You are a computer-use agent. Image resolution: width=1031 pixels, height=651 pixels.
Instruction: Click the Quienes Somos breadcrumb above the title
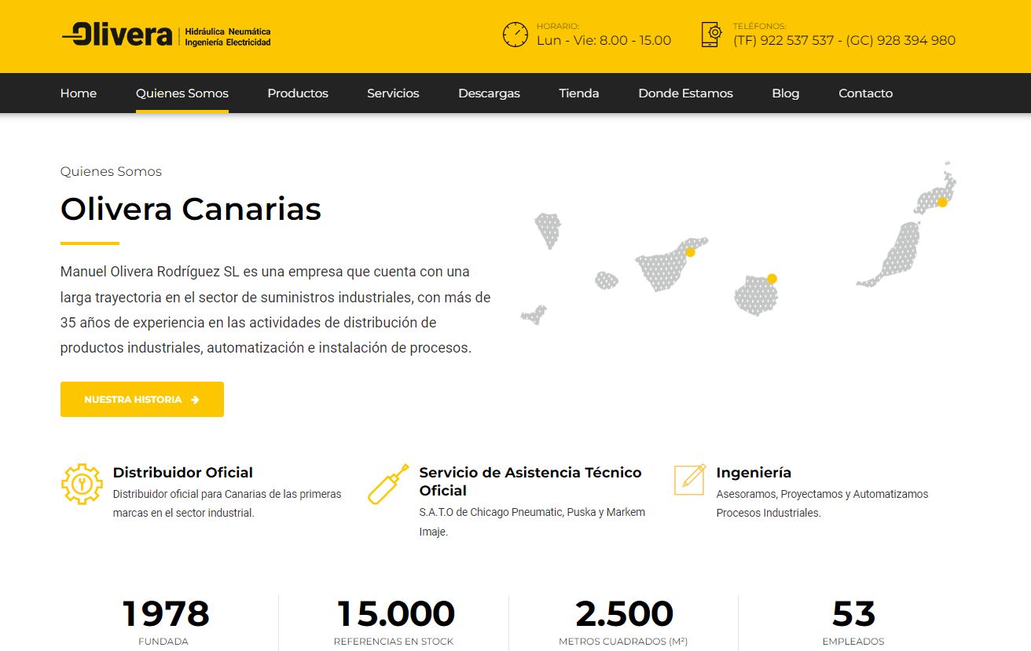pos(111,172)
